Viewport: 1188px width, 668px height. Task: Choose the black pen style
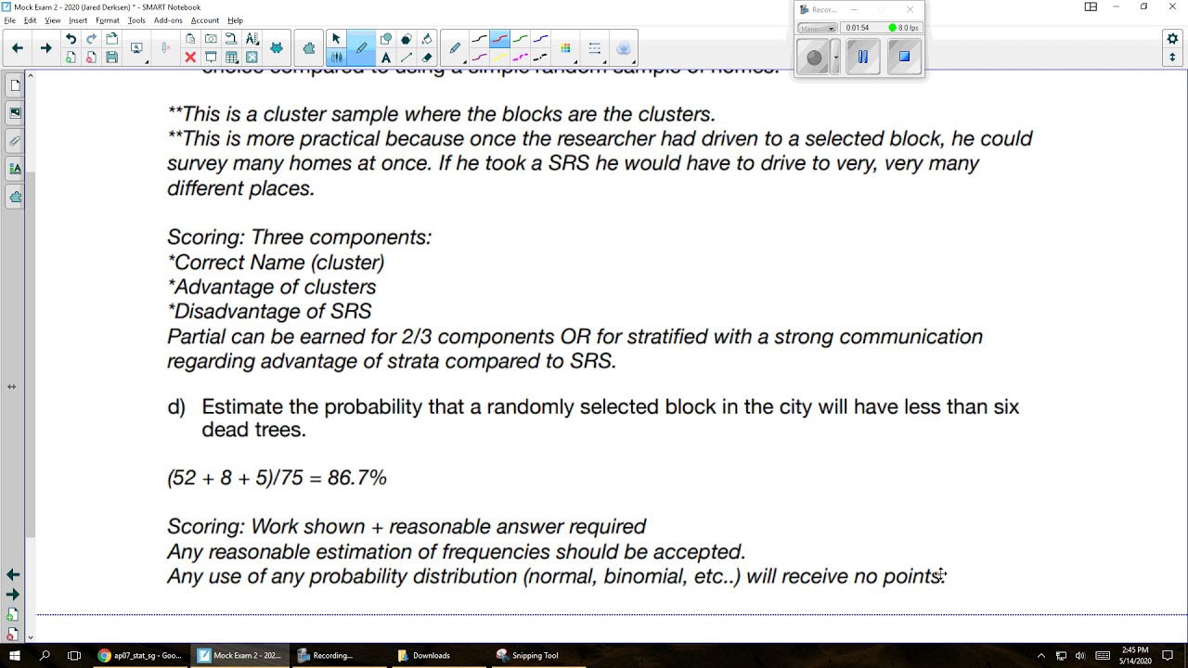(479, 39)
